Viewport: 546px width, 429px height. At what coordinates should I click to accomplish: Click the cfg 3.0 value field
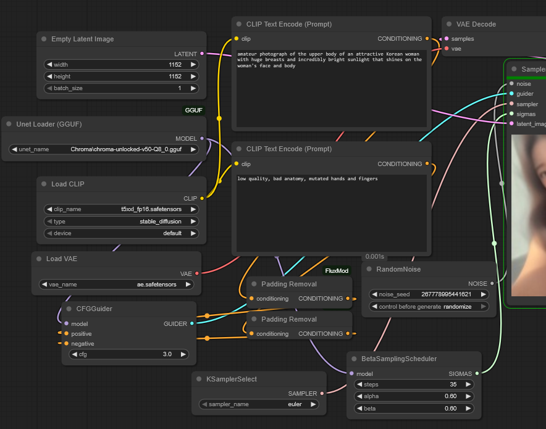[x=129, y=354]
